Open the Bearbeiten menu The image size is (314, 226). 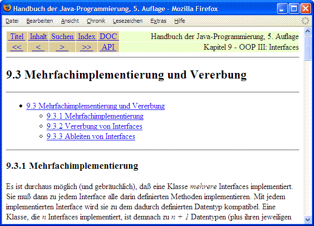pos(40,21)
